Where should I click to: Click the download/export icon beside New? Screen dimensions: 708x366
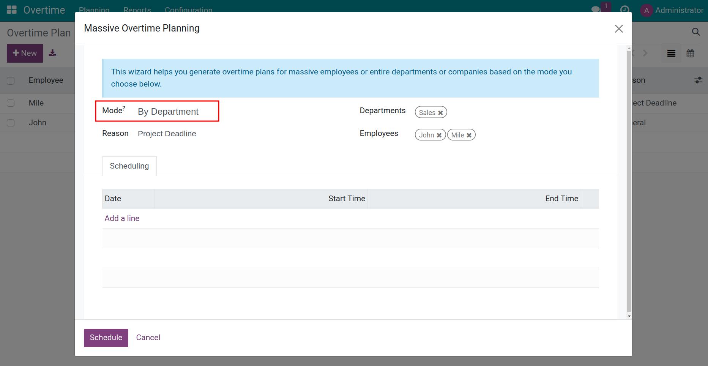tap(53, 53)
